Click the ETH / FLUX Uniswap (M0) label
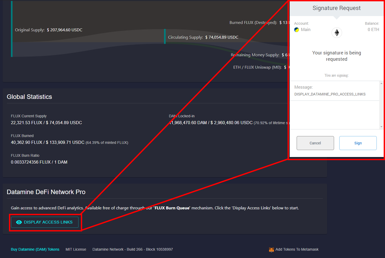The height and width of the screenshot is (258, 385). tap(257, 67)
